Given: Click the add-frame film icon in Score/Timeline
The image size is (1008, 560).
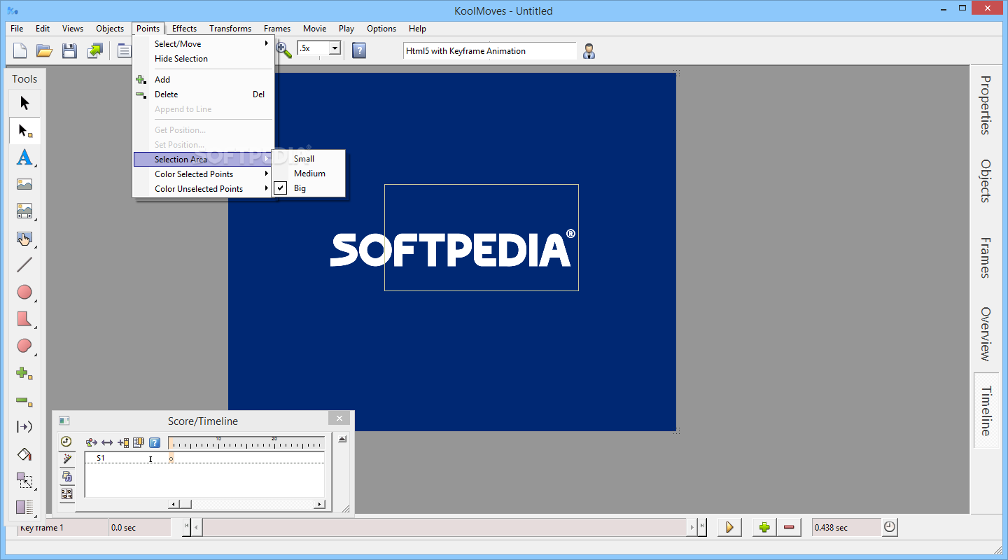Looking at the screenshot, I should pyautogui.click(x=123, y=442).
